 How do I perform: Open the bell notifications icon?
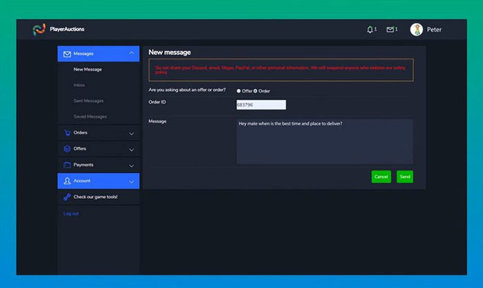tap(370, 30)
